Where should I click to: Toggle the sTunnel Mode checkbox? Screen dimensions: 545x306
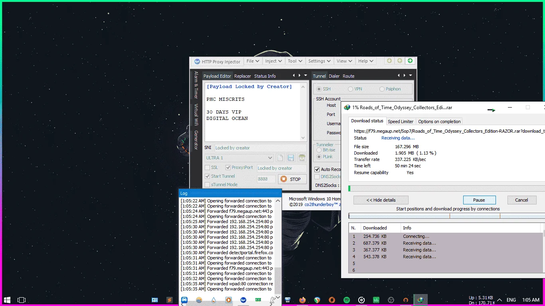tap(207, 184)
